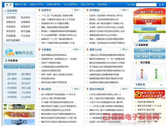This screenshot has height=126, width=166.
Task: Click 更多 in the 地方经济 section
Action: coord(77,89)
